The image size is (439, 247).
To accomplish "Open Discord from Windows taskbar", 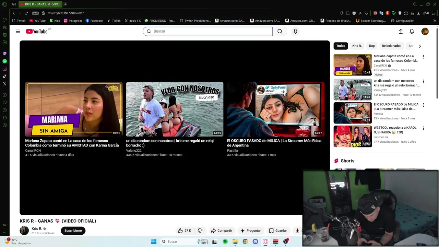I will (255, 242).
